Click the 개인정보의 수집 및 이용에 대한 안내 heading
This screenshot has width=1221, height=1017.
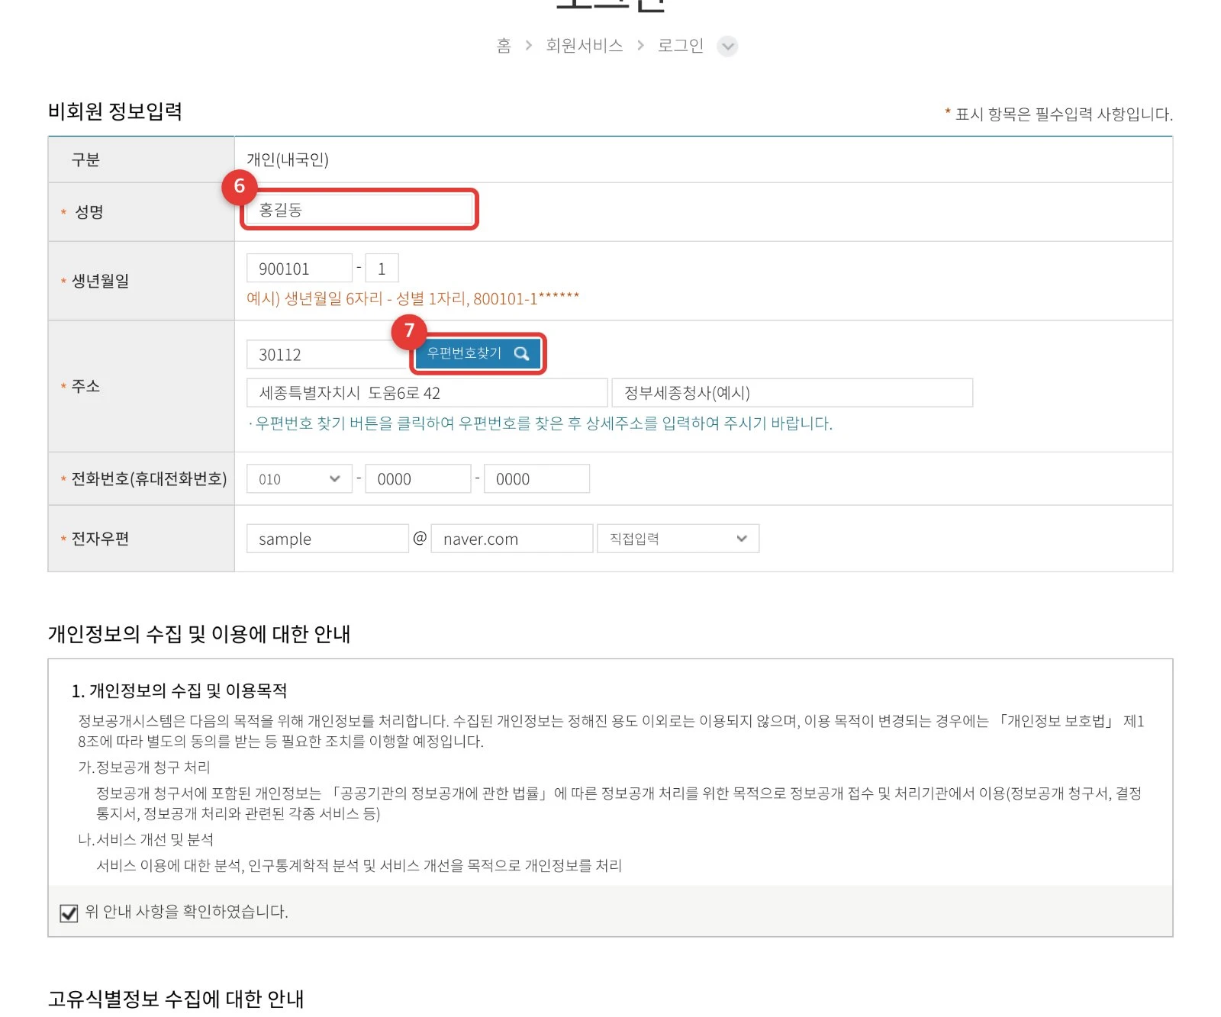[199, 634]
